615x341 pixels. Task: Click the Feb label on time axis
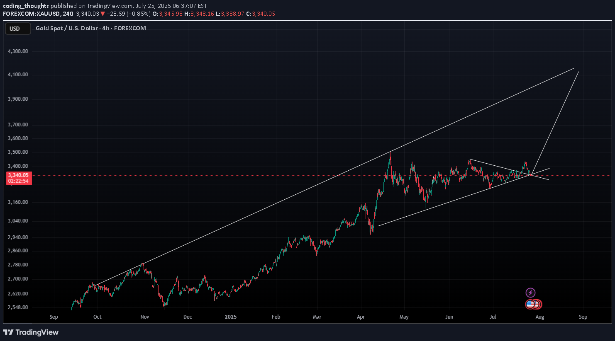pyautogui.click(x=276, y=317)
